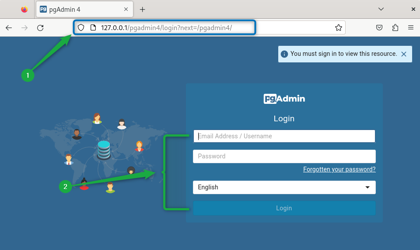Open Firefox hamburger application menu

[411, 28]
